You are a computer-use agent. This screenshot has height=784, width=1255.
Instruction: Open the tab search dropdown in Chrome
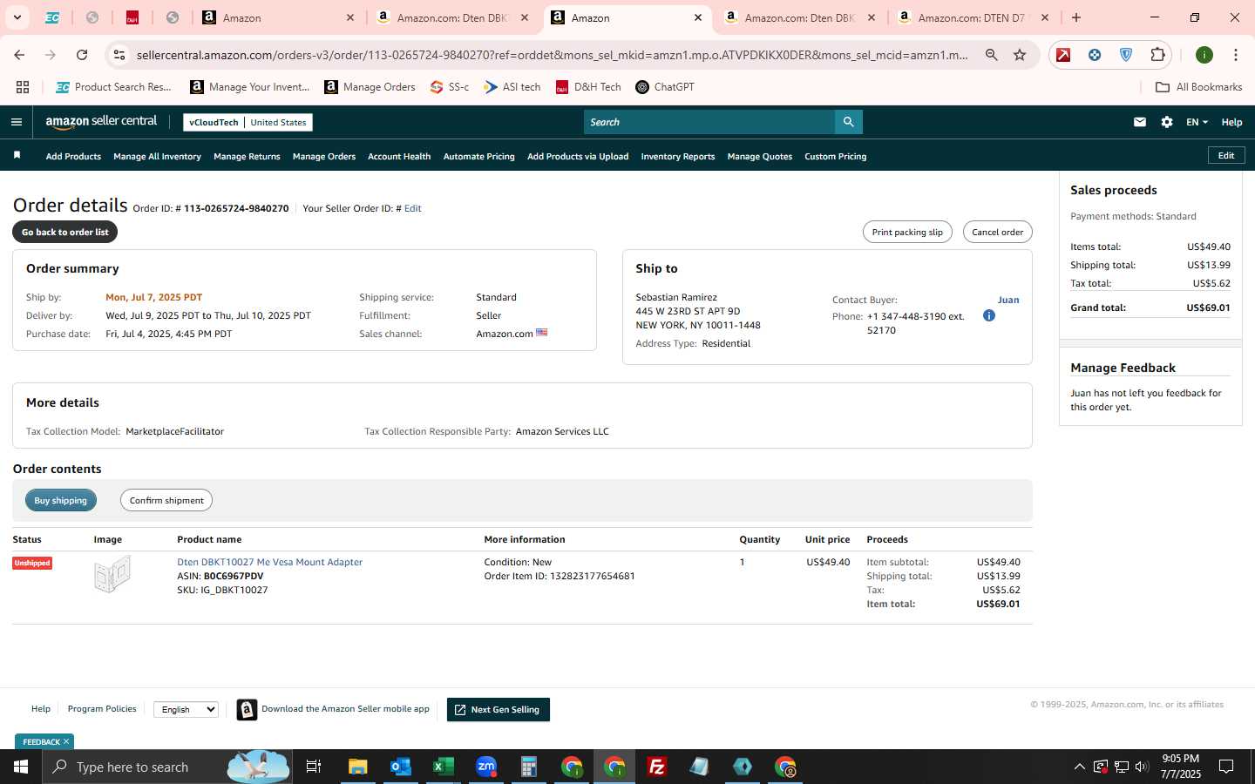click(x=17, y=17)
